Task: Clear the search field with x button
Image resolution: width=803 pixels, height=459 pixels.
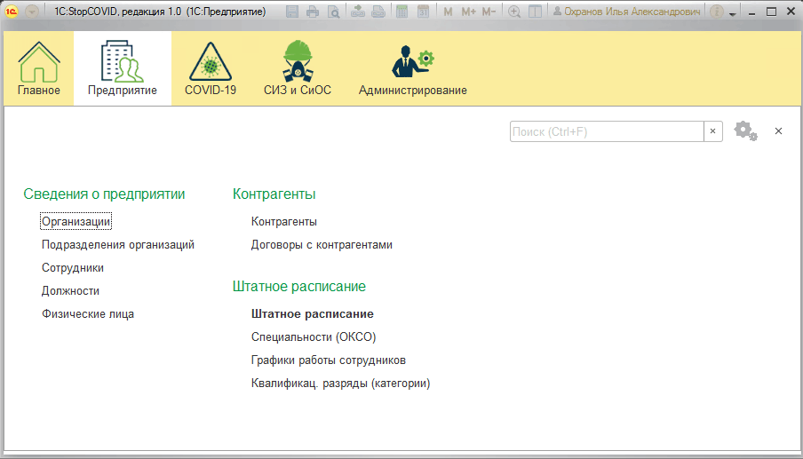Action: 713,131
